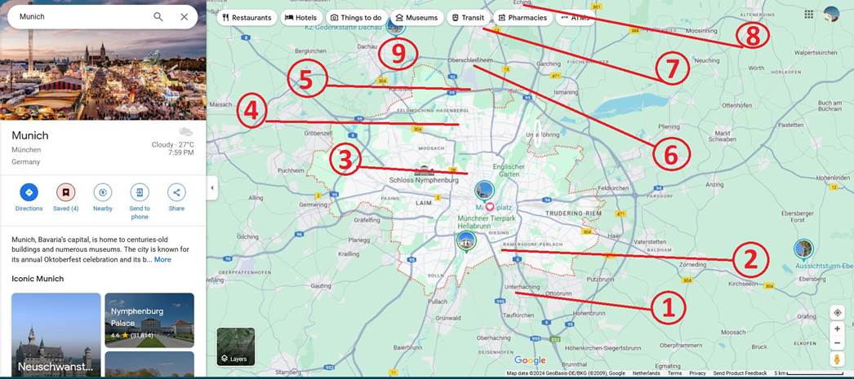Click the Unterhaching map label

point(522,287)
